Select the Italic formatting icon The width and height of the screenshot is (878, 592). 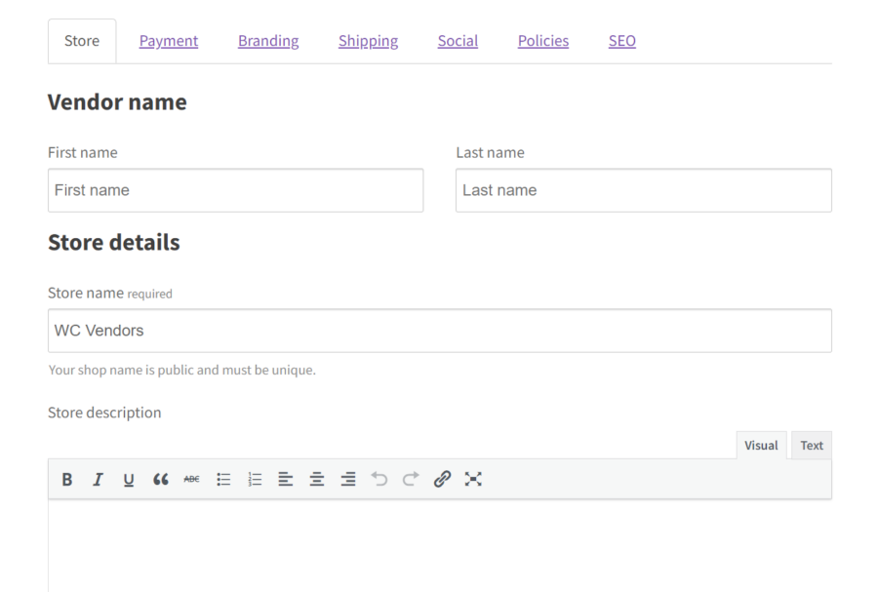click(98, 479)
